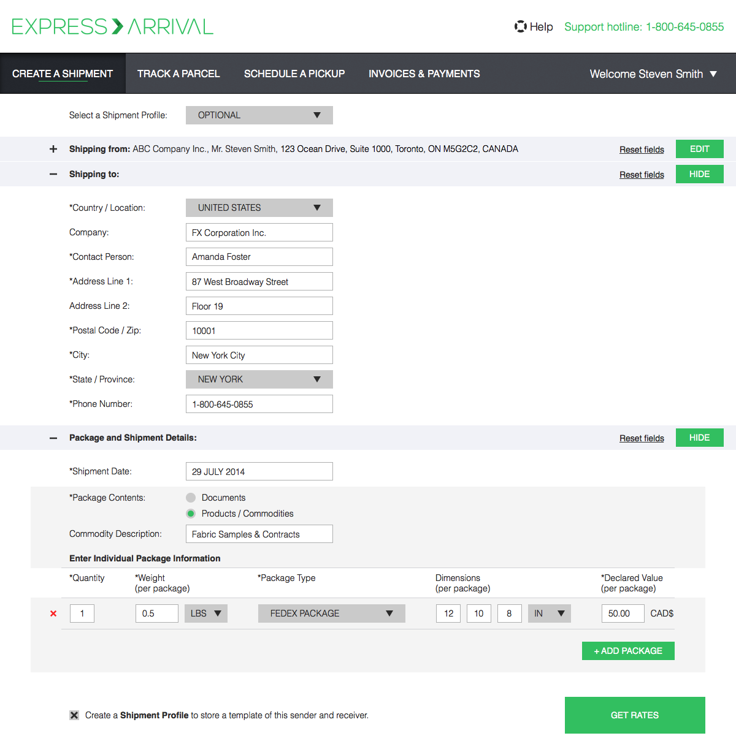Open the FedEx Package type dropdown
Viewport: 736px width, 752px height.
point(331,613)
